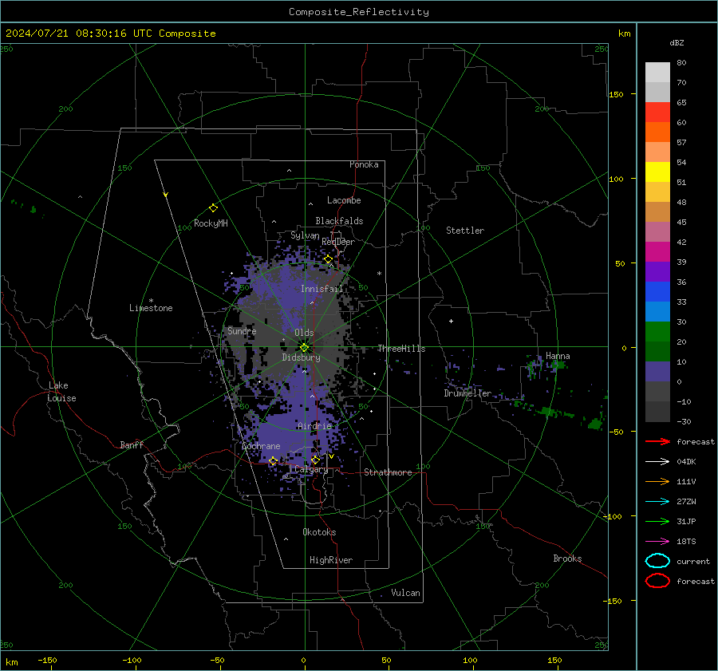This screenshot has width=718, height=671.
Task: Click the Limestone label
Action: [x=151, y=308]
